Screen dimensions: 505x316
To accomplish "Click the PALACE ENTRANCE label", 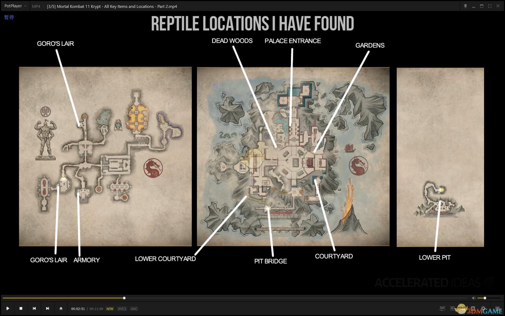I will (293, 41).
